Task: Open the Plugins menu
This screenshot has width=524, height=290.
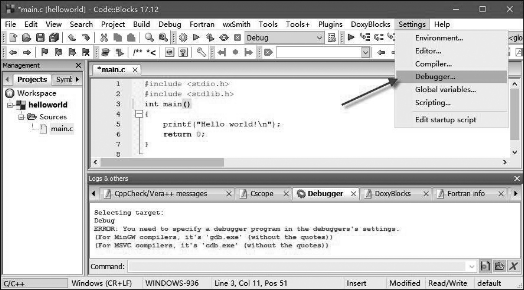Action: click(x=330, y=24)
